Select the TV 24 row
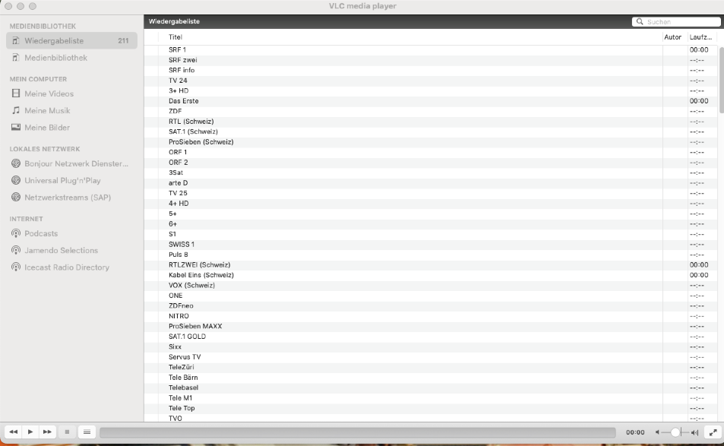The image size is (724, 446). click(x=431, y=81)
